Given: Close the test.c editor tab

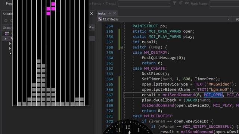Looking at the screenshot, I should pos(115,13).
